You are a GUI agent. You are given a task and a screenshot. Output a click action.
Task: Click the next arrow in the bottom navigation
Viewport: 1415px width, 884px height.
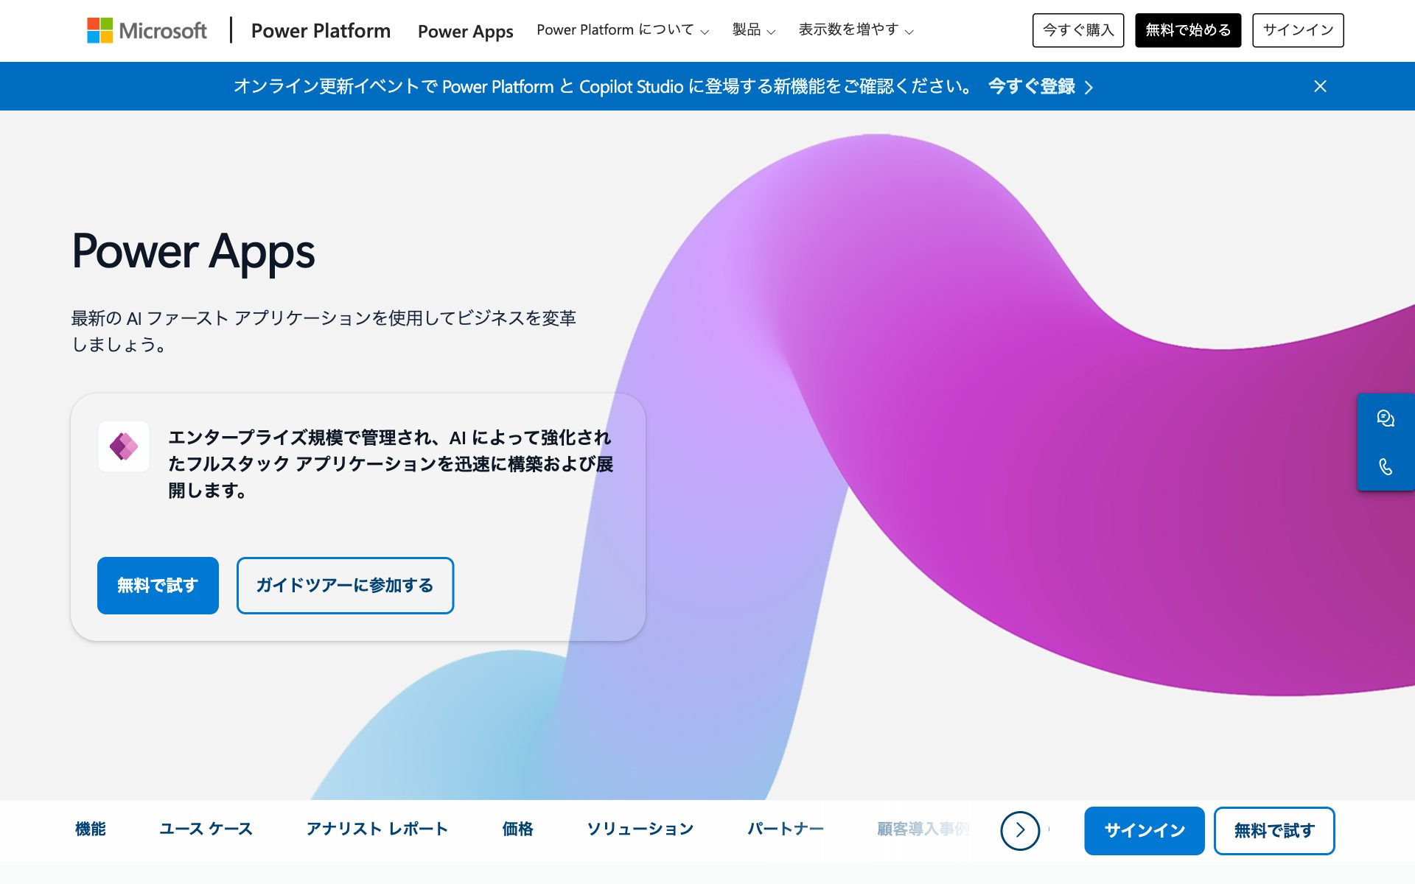(x=1020, y=830)
